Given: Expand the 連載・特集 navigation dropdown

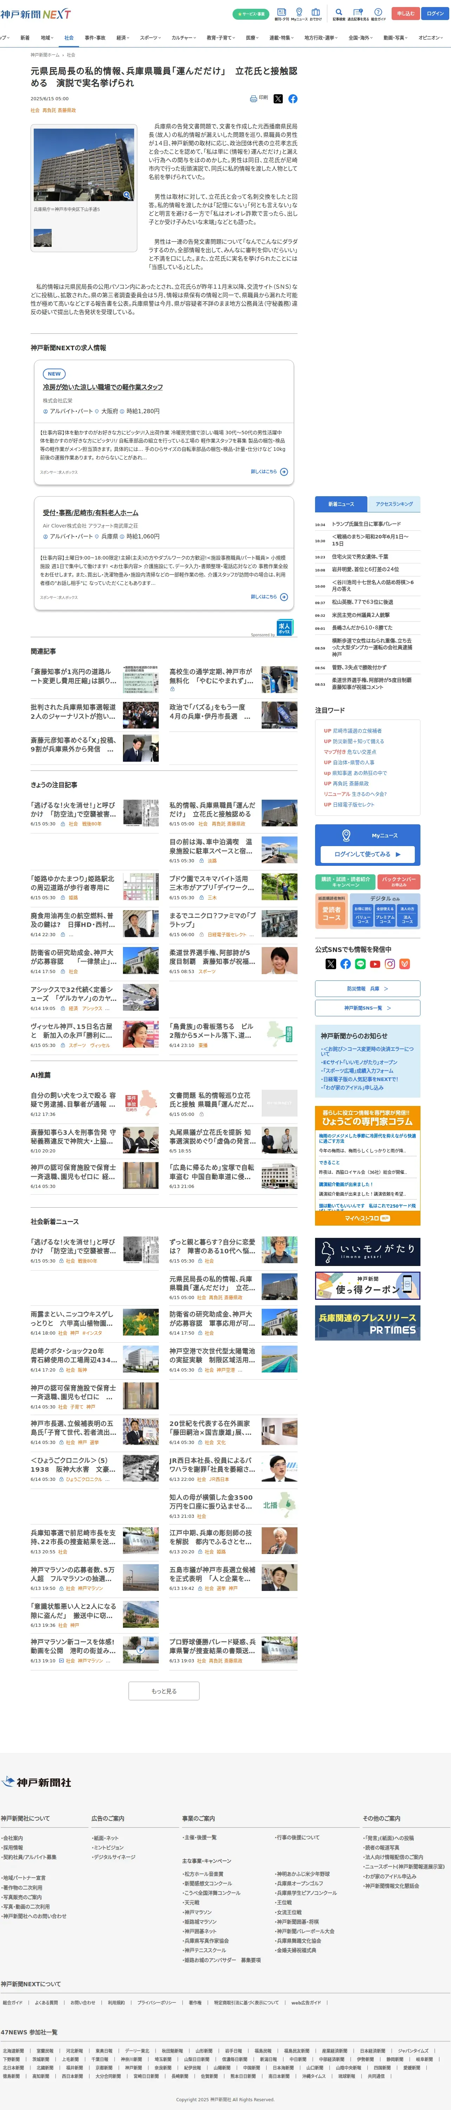Looking at the screenshot, I should (x=282, y=38).
